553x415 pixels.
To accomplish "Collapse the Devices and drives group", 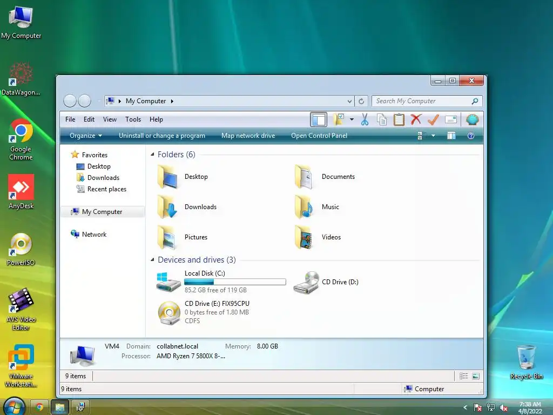I will (x=152, y=260).
